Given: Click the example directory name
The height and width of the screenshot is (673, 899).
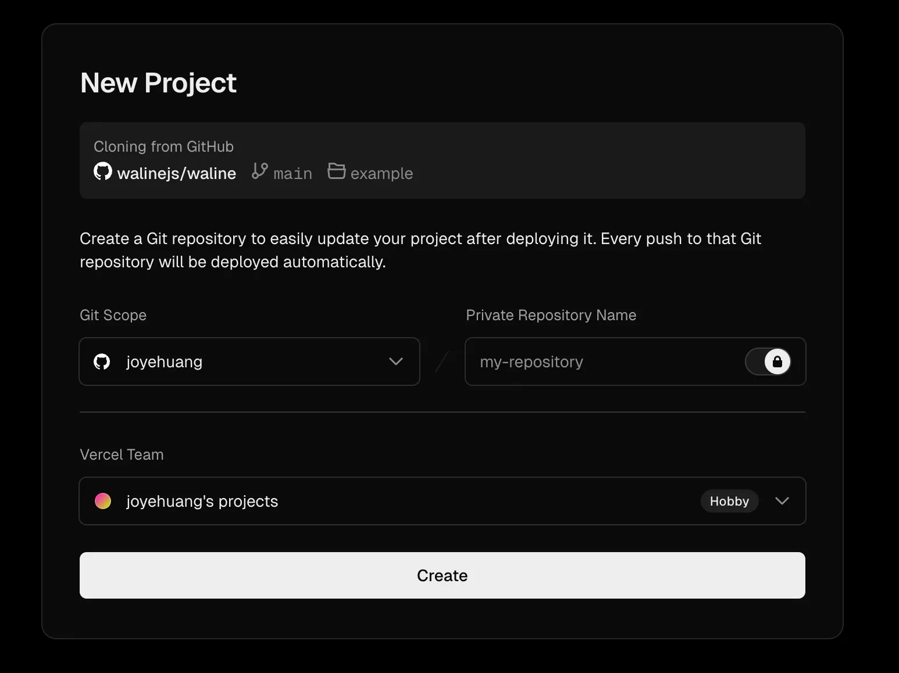Looking at the screenshot, I should click(381, 174).
